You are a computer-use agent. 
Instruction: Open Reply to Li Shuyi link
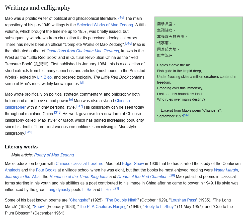(x=159, y=206)
